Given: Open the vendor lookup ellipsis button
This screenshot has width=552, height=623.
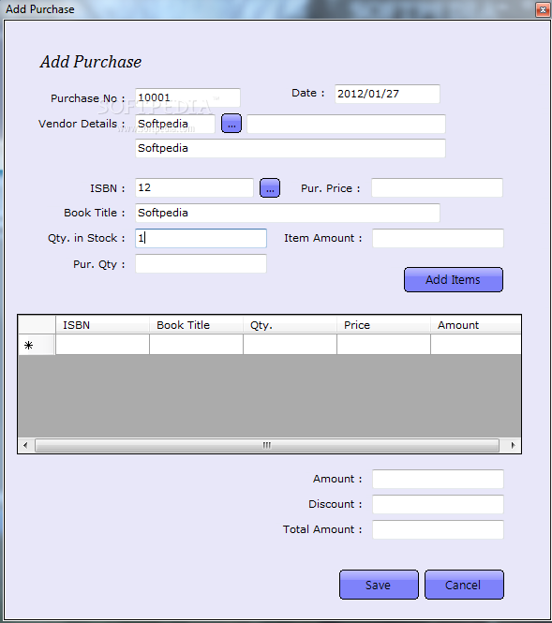Looking at the screenshot, I should pyautogui.click(x=231, y=124).
